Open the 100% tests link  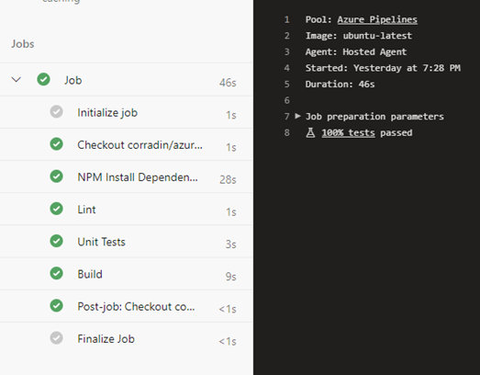click(348, 132)
